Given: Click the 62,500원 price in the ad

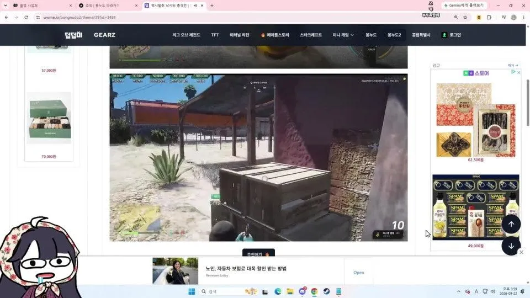Looking at the screenshot, I should pyautogui.click(x=475, y=159).
